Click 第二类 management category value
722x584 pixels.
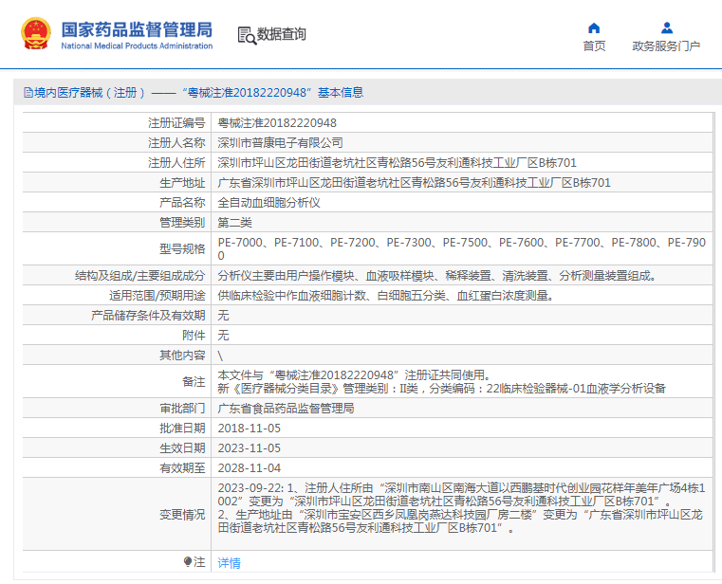click(235, 223)
